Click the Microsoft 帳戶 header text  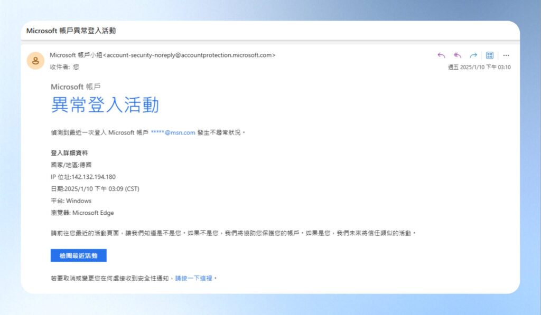click(76, 87)
